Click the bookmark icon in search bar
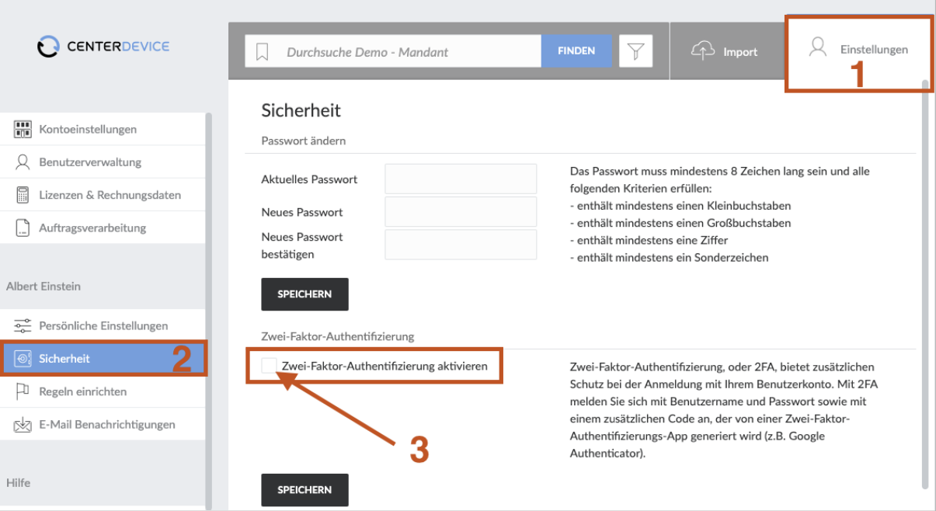The image size is (936, 511). (x=262, y=52)
